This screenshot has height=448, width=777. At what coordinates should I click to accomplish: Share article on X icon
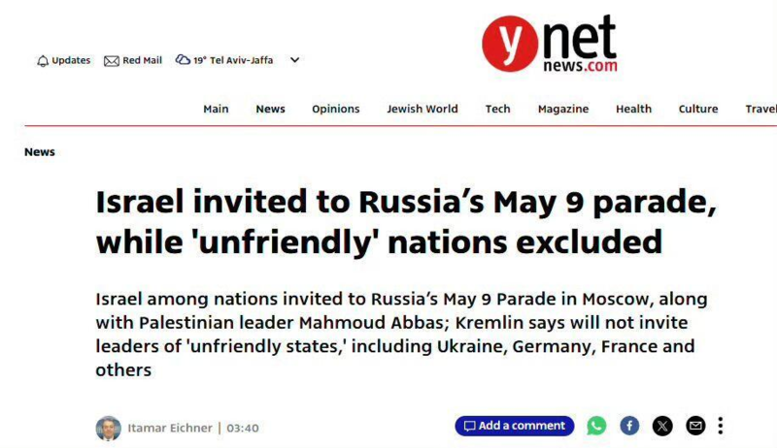(662, 426)
